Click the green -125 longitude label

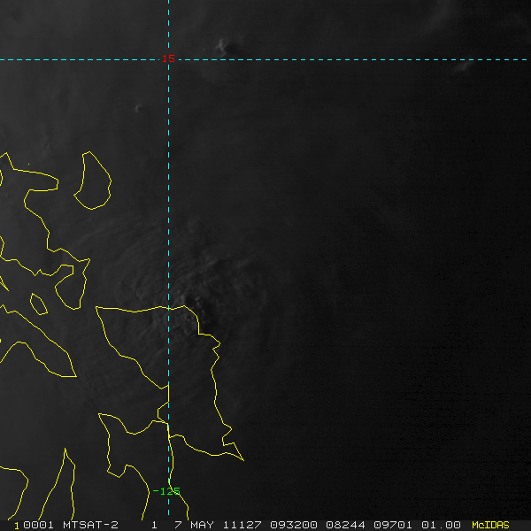point(166,491)
